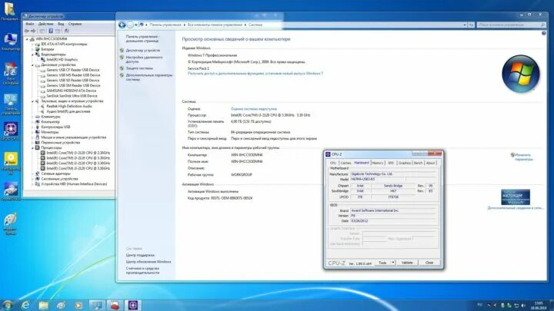The width and height of the screenshot is (554, 311).
Task: Switch to the Bench tab in CPU-Z
Action: click(x=418, y=163)
